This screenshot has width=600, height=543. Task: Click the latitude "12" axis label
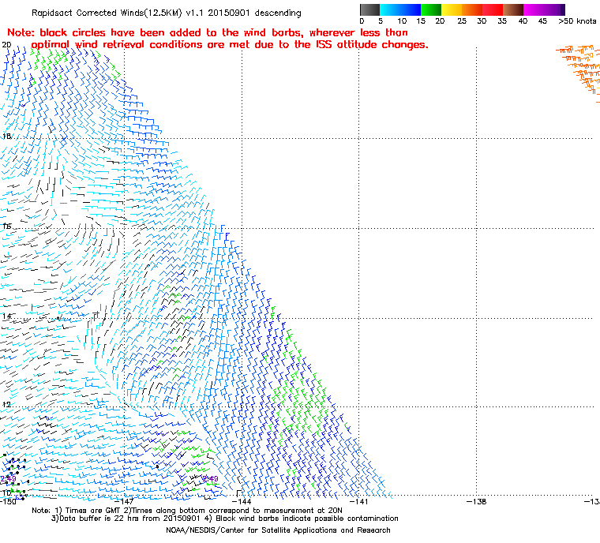click(7, 404)
